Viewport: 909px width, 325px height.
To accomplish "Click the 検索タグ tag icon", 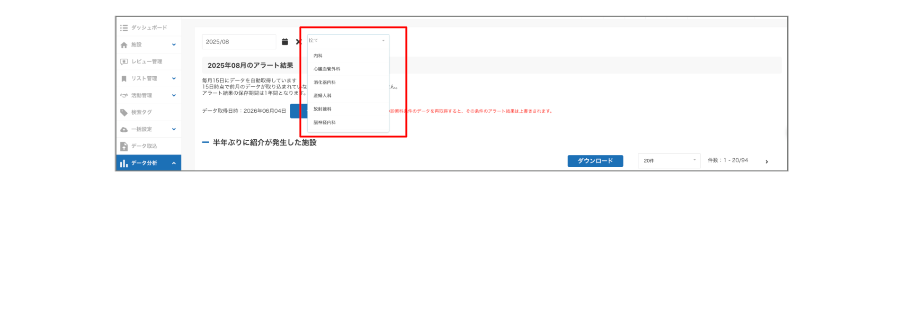I will (124, 112).
